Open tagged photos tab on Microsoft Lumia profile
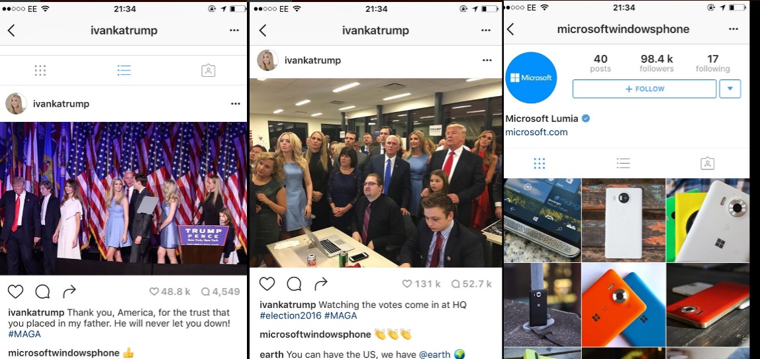Image resolution: width=760 pixels, height=359 pixels. [x=708, y=164]
